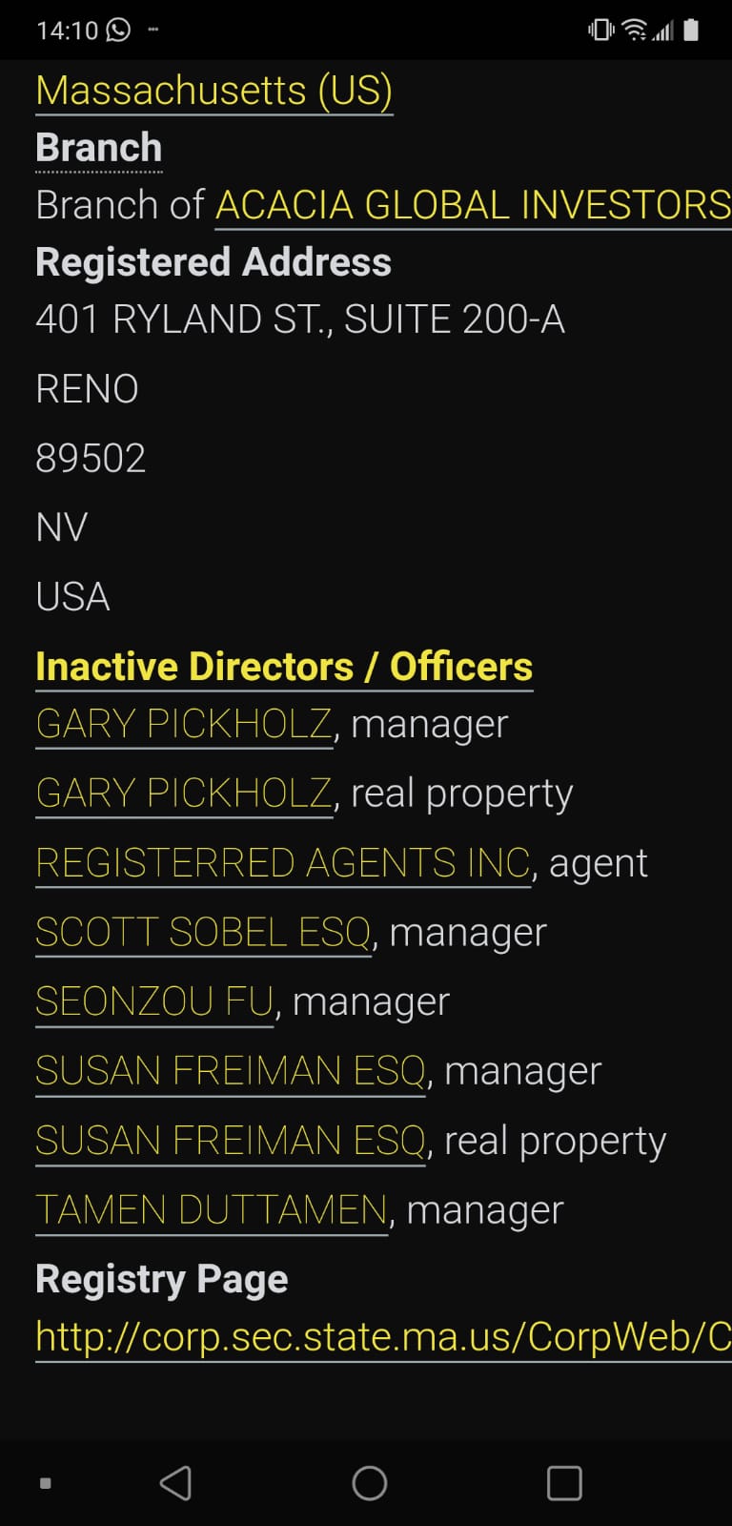Viewport: 732px width, 1526px height.
Task: Open the corp.sec.state.ma.us registry page URL
Action: (x=383, y=1337)
